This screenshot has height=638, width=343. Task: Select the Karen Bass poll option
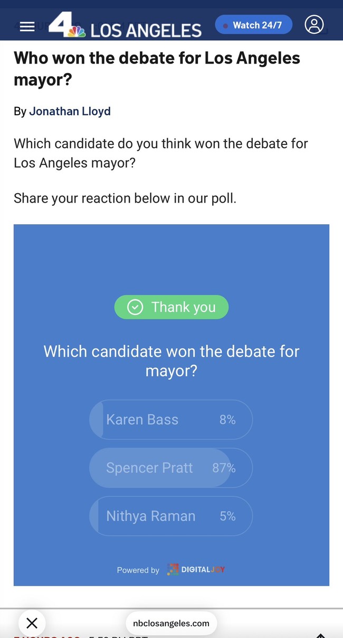click(171, 420)
